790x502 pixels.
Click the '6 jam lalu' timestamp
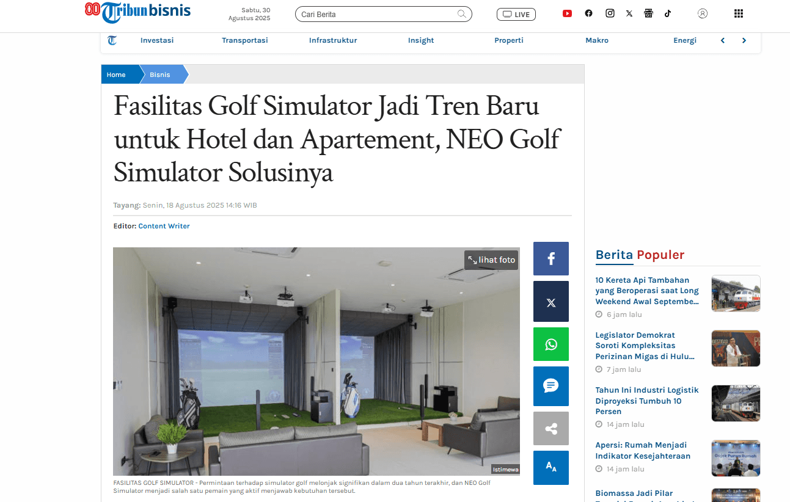[624, 315]
